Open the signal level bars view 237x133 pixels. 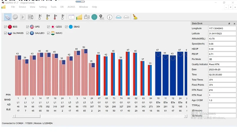[x=79, y=17]
